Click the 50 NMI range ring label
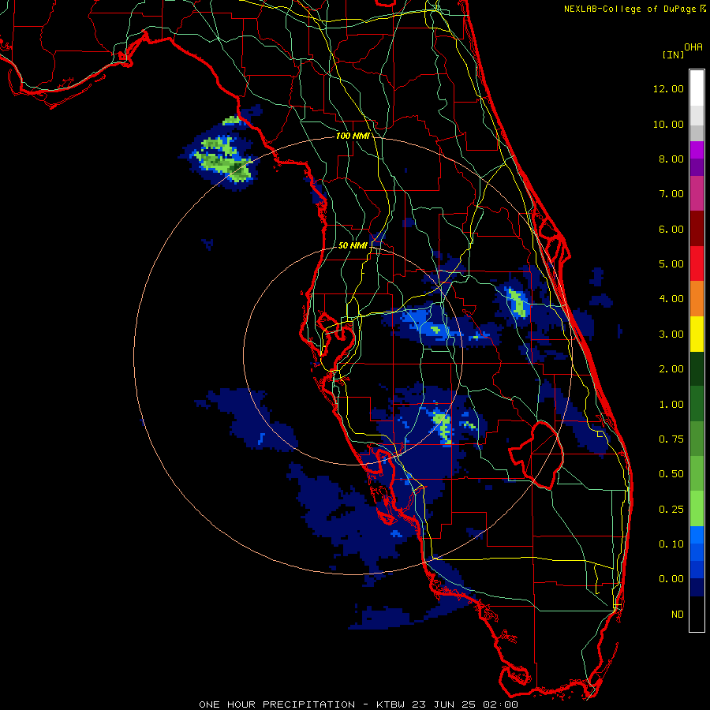This screenshot has height=710, width=710. [x=353, y=245]
